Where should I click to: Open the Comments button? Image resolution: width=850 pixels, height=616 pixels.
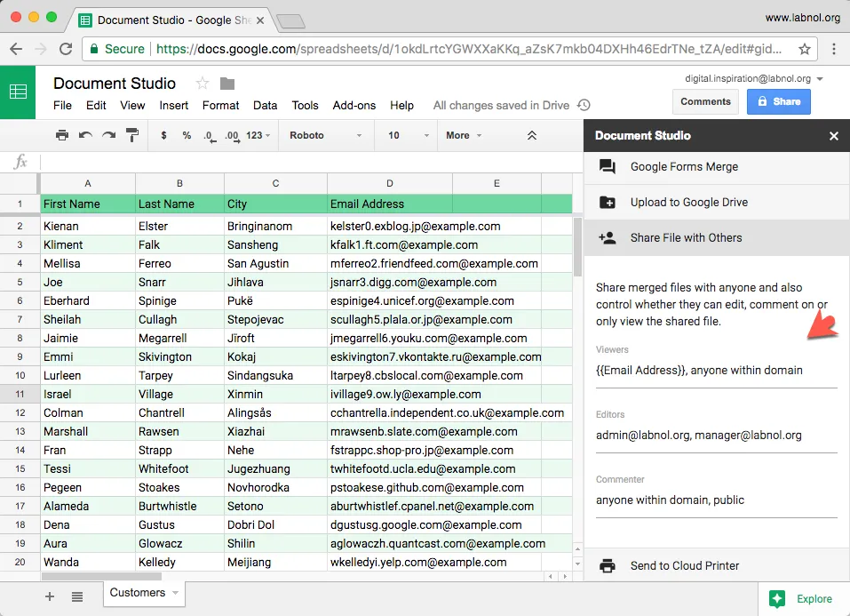click(x=705, y=101)
